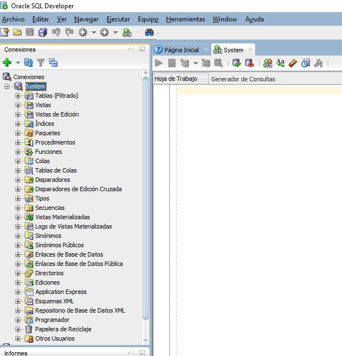This screenshot has height=356, width=342.
Task: Minimize the Conexiones panel
Action: (x=142, y=49)
